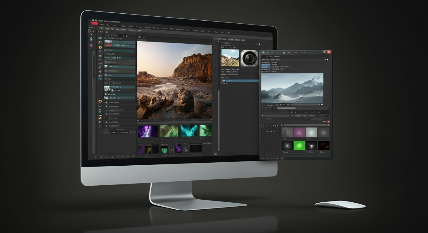Toggle the teal status dot on the mixer channel strip
Screen dimensions: 428x233
coord(267,132)
